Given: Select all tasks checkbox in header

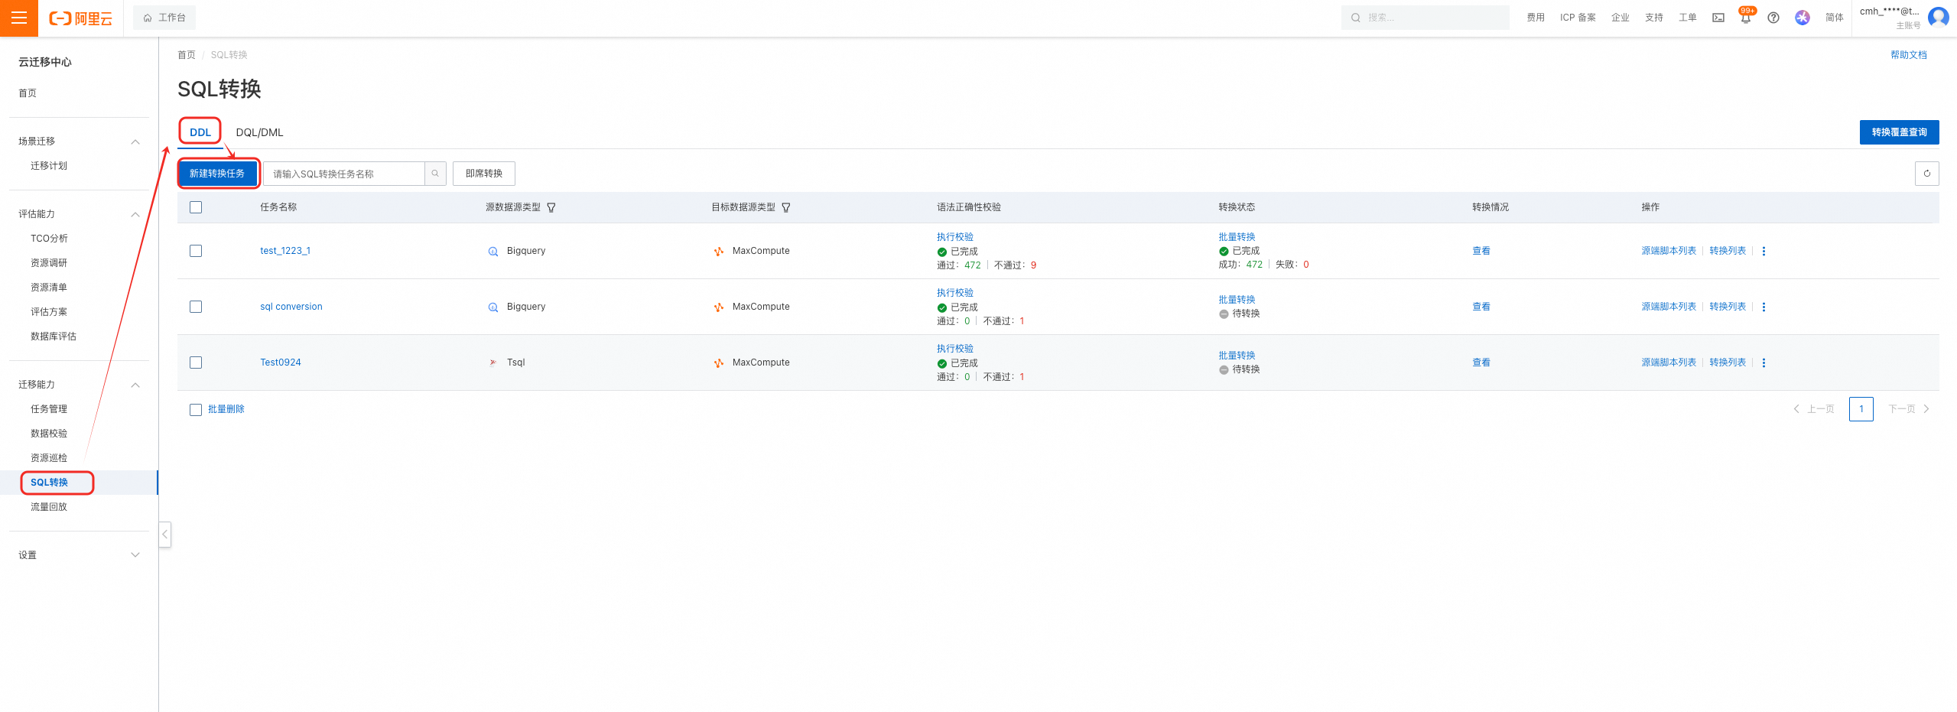Looking at the screenshot, I should [x=196, y=207].
